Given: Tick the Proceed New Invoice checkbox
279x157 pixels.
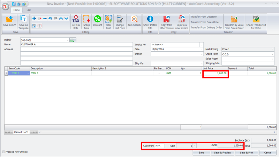Looking at the screenshot, I should click(x=3, y=152).
